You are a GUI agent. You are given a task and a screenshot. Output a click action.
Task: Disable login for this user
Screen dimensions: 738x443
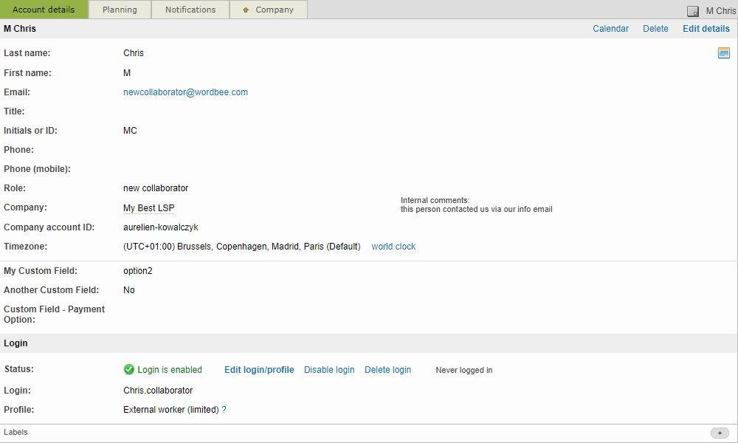[x=329, y=370]
